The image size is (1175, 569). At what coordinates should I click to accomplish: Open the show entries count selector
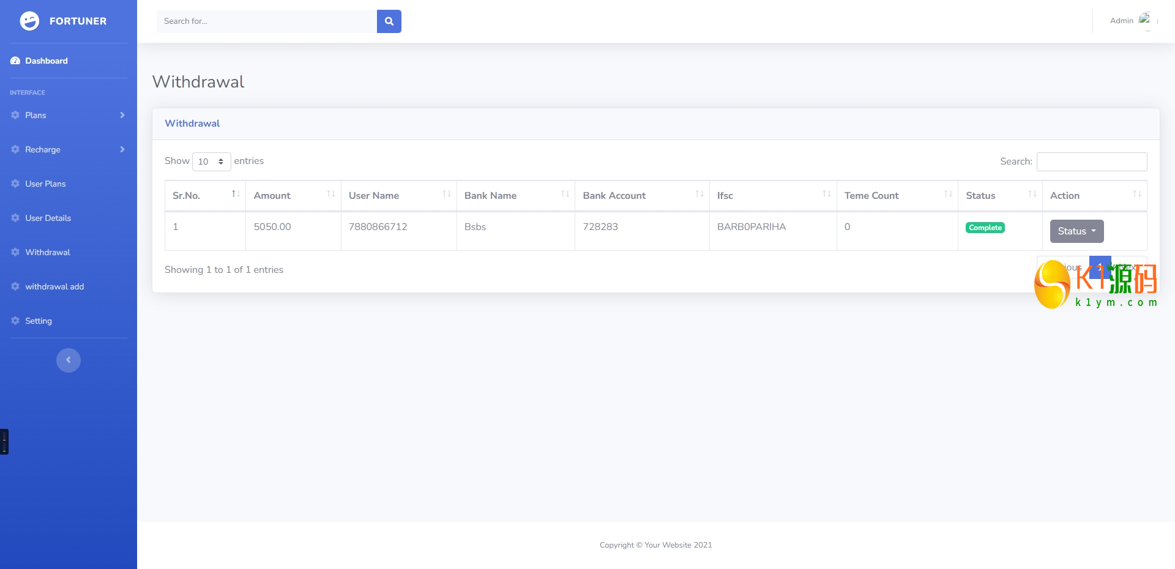coord(211,162)
